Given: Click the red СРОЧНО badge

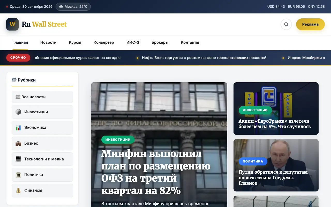Looking at the screenshot, I should click(x=18, y=58).
